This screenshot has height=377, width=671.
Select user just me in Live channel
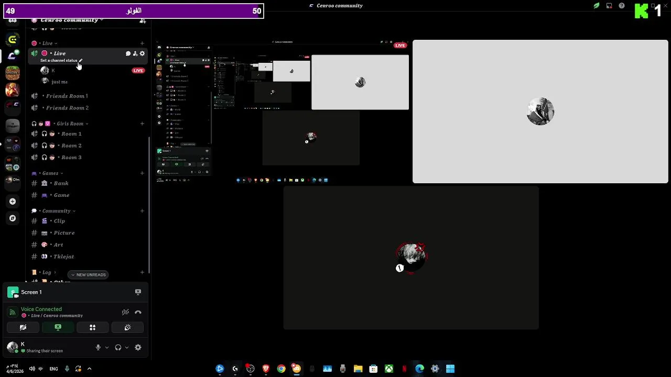89,82
